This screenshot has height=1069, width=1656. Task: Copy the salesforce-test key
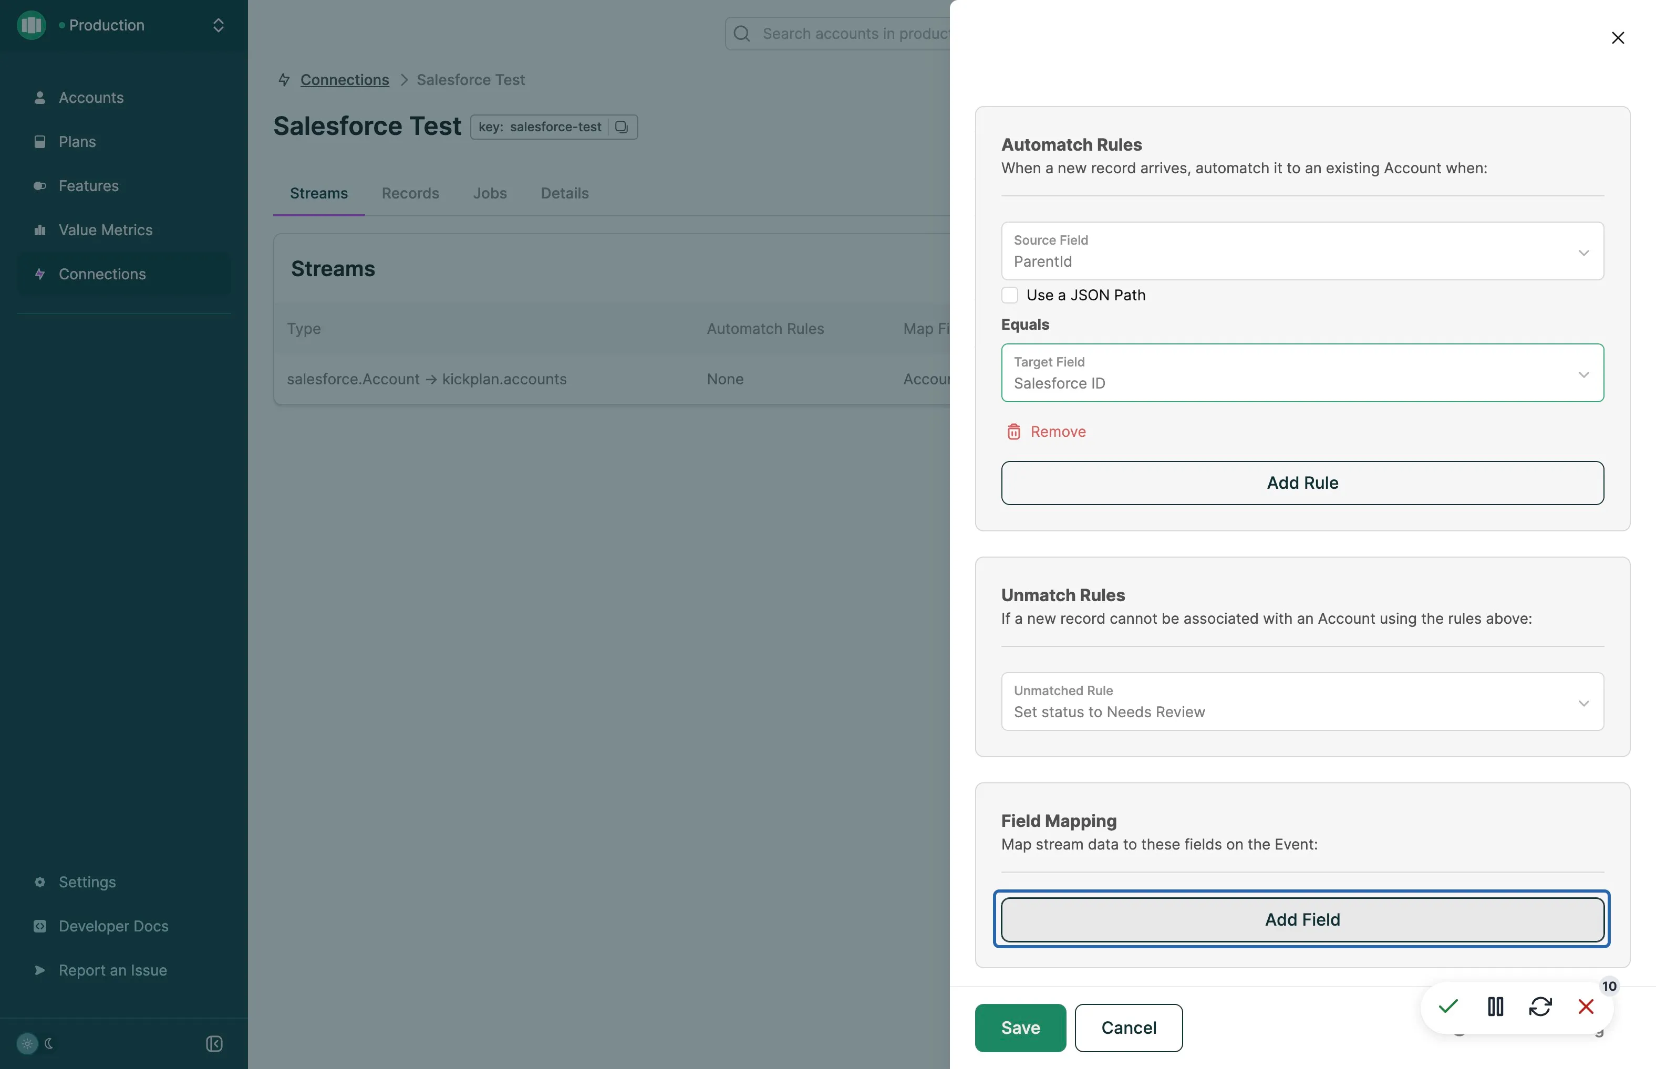[622, 127]
